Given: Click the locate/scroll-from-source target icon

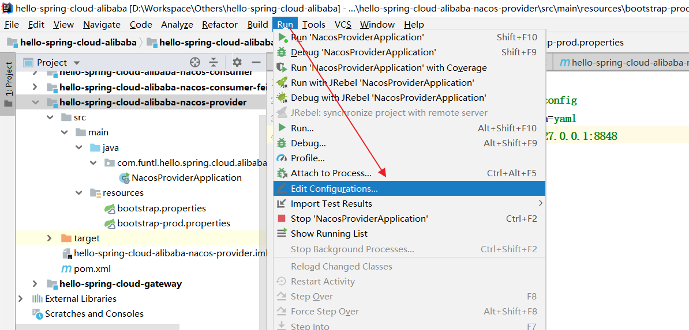Looking at the screenshot, I should [x=194, y=62].
